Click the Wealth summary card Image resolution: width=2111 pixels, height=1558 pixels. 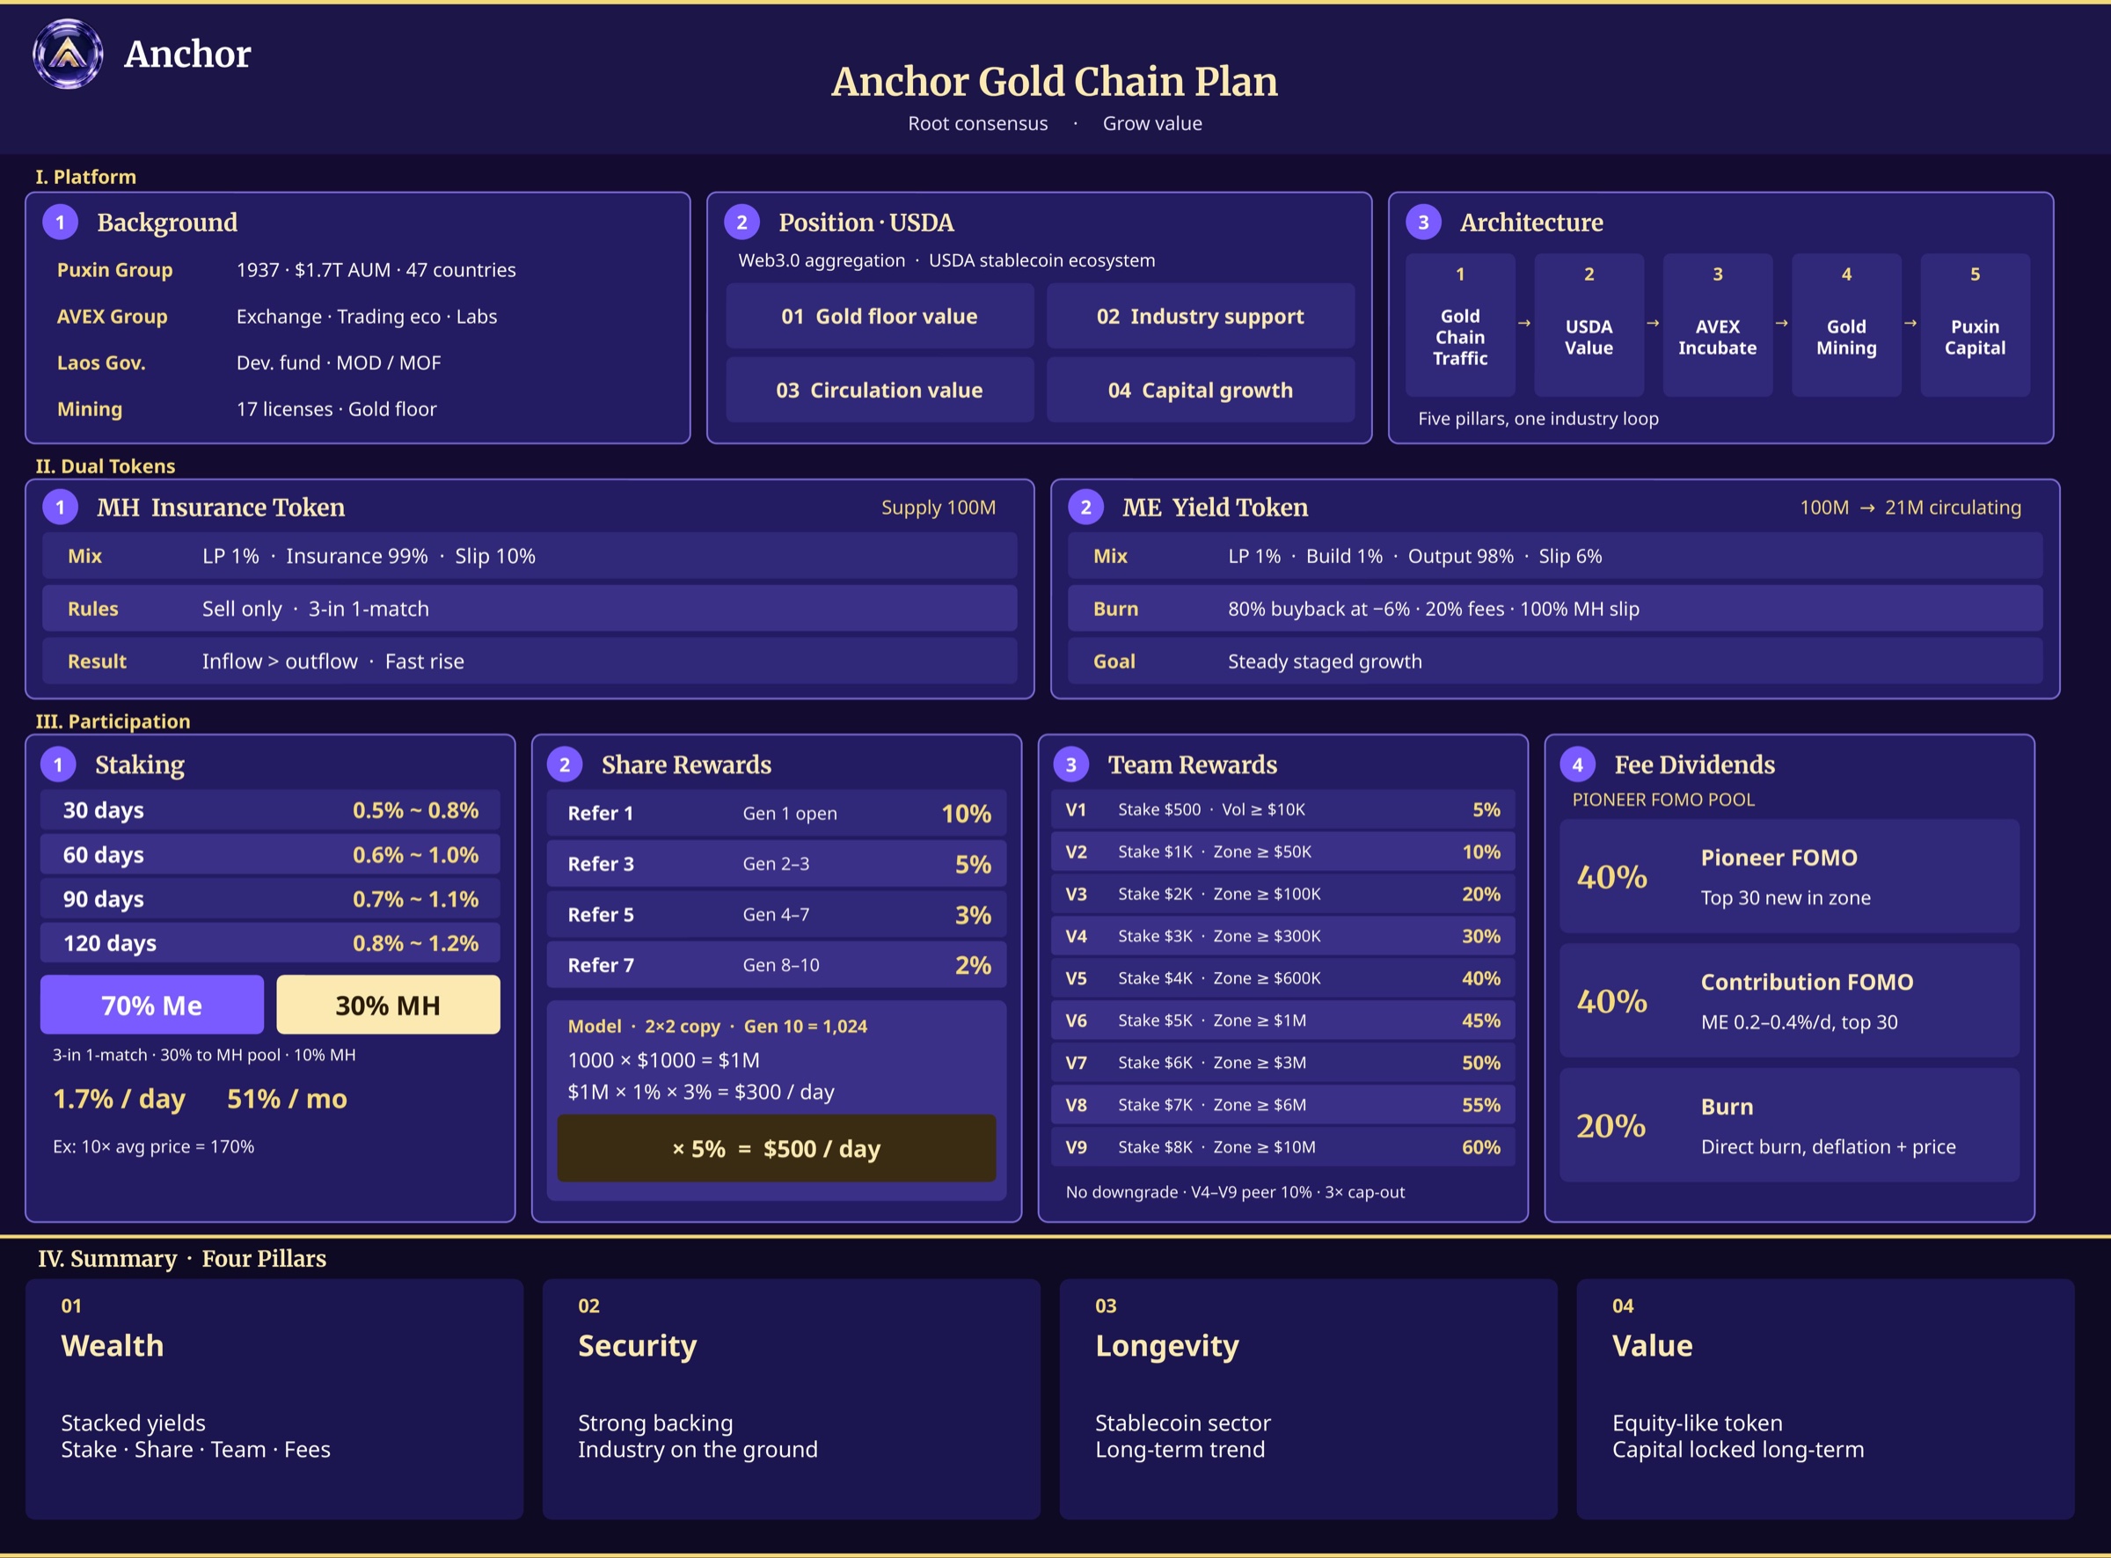(274, 1400)
